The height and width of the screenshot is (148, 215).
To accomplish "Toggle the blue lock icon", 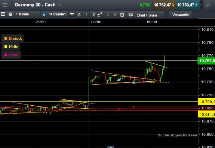I will 44,14.
